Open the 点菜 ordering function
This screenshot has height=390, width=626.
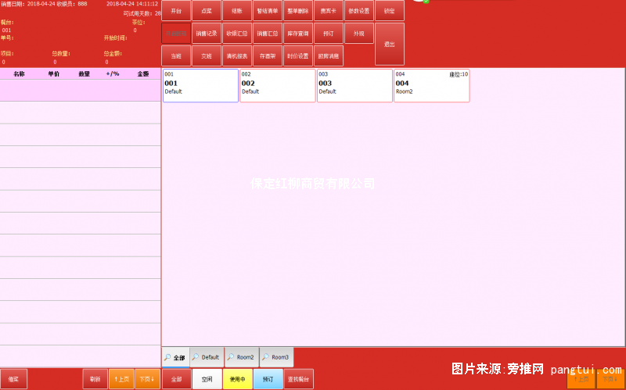207,11
